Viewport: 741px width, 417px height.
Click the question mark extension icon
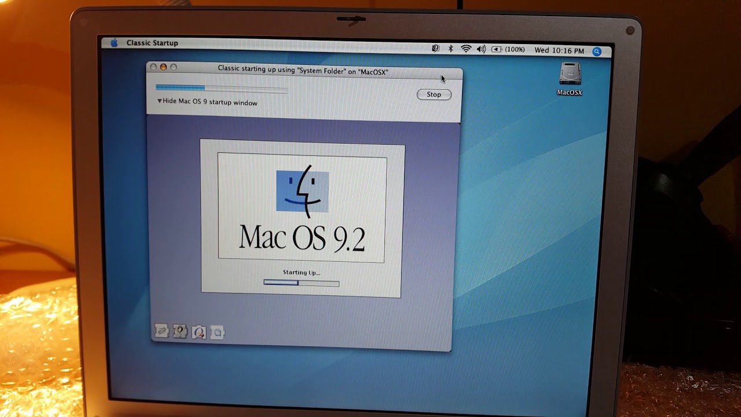[180, 331]
